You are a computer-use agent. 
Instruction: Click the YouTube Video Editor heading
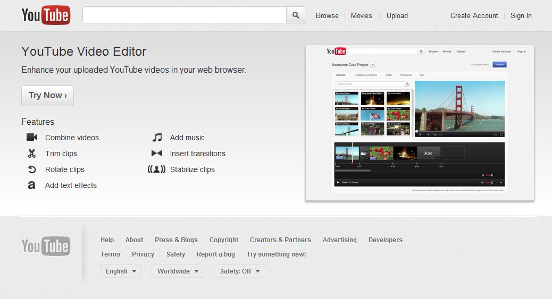[x=84, y=52]
